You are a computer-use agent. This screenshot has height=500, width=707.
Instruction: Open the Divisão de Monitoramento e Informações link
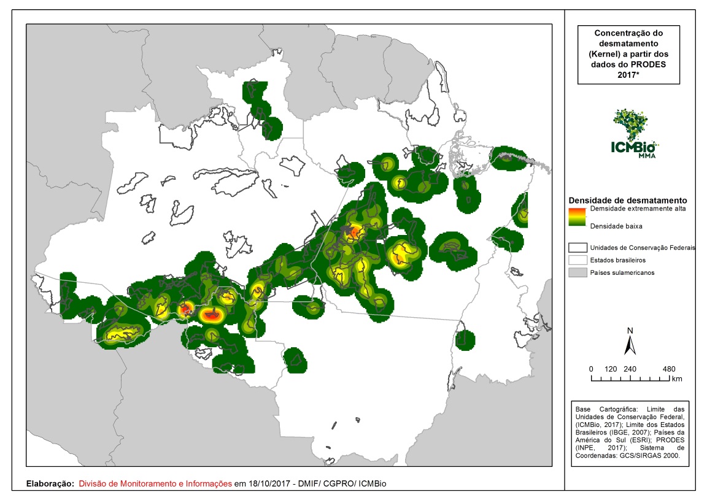[155, 483]
